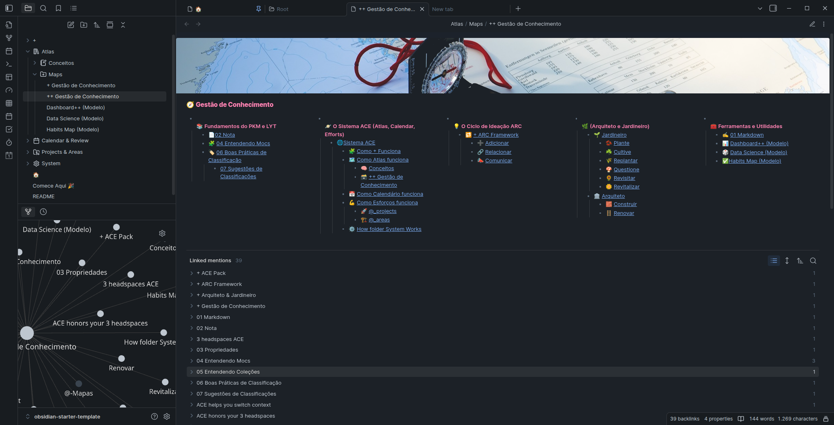
Task: Create a new note in file explorer
Action: pos(71,25)
